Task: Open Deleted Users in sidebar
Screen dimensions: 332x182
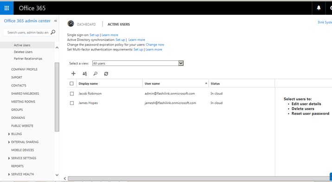Action: click(x=23, y=52)
